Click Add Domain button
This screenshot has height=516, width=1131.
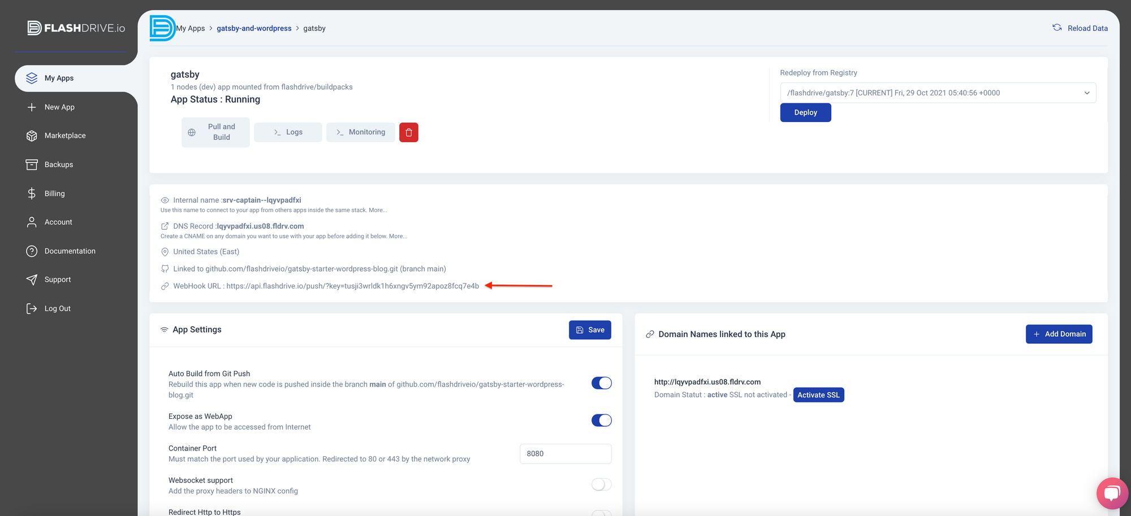click(1059, 334)
